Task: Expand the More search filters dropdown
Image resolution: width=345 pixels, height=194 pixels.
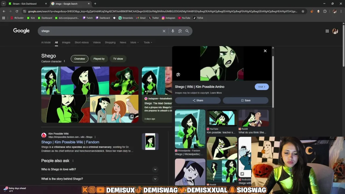Action: (x=134, y=42)
